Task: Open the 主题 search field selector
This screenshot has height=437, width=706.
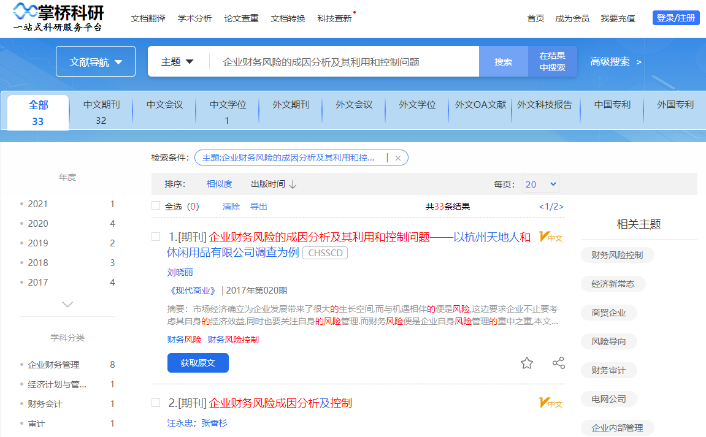Action: (177, 62)
